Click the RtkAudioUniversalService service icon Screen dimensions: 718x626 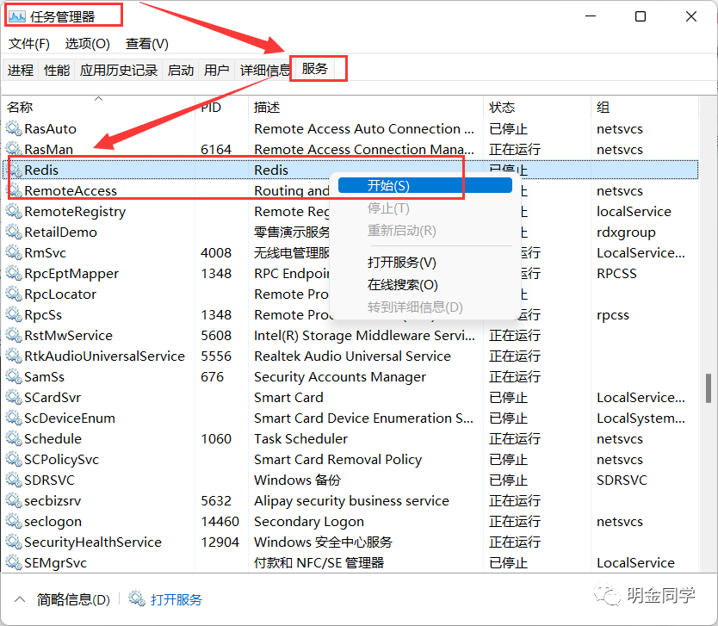tap(15, 356)
